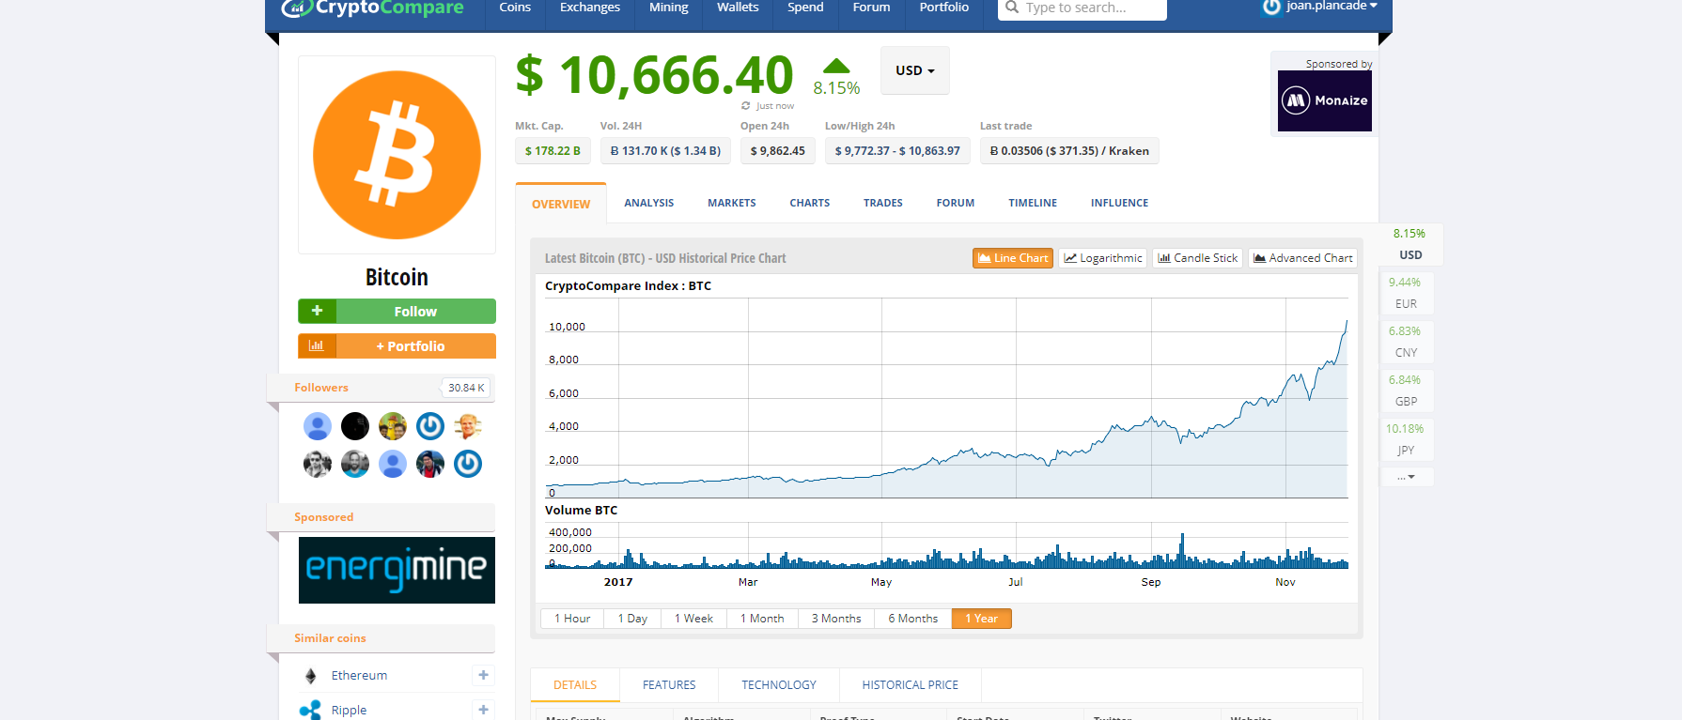
Task: Open the Portfolio menu in the navbar
Action: (x=944, y=8)
